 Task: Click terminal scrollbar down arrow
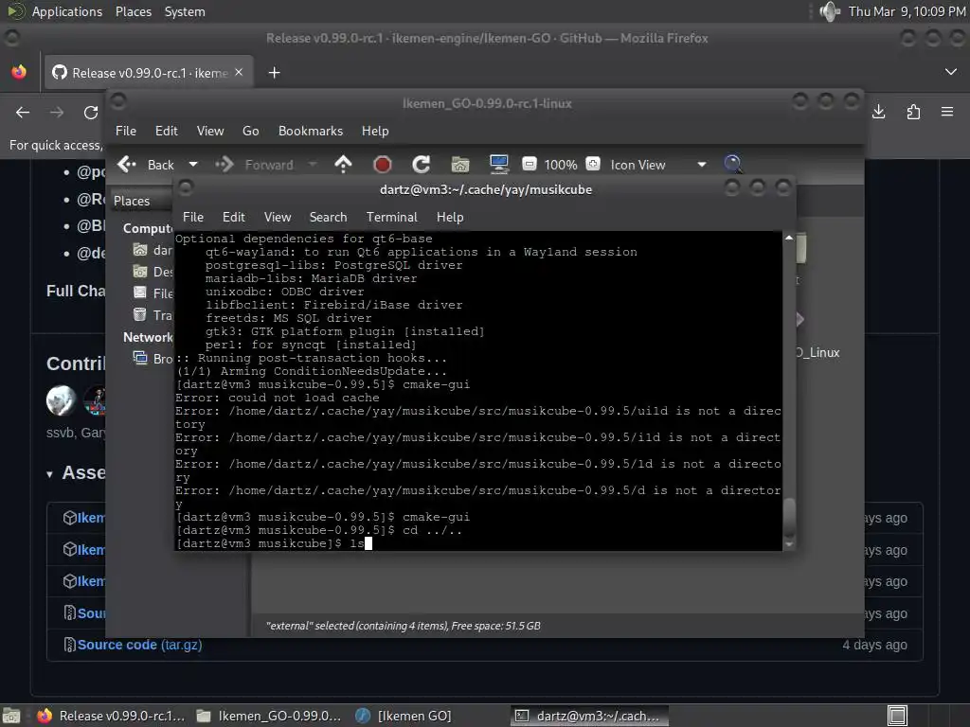point(789,544)
